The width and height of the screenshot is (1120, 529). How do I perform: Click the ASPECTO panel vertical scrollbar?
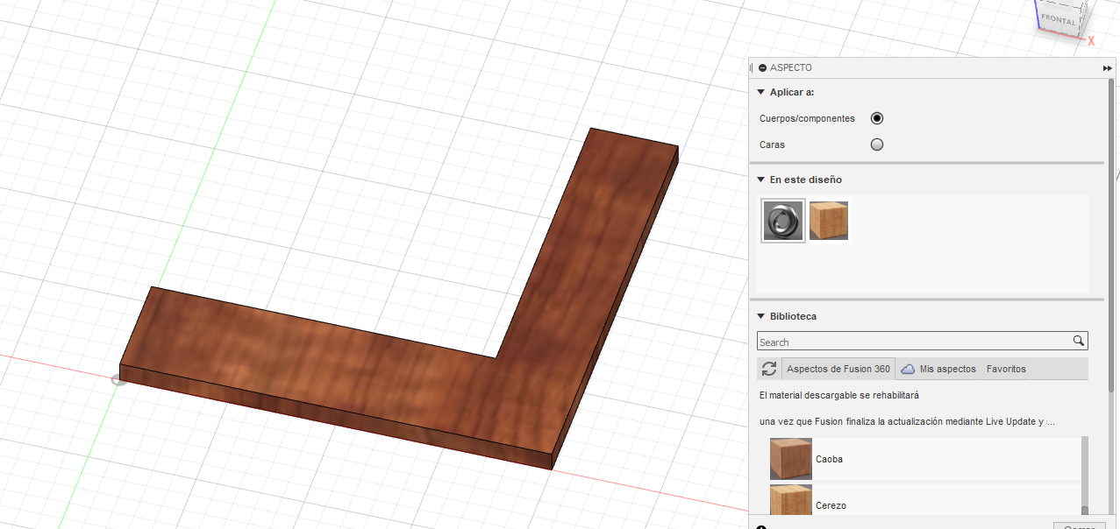click(1112, 236)
